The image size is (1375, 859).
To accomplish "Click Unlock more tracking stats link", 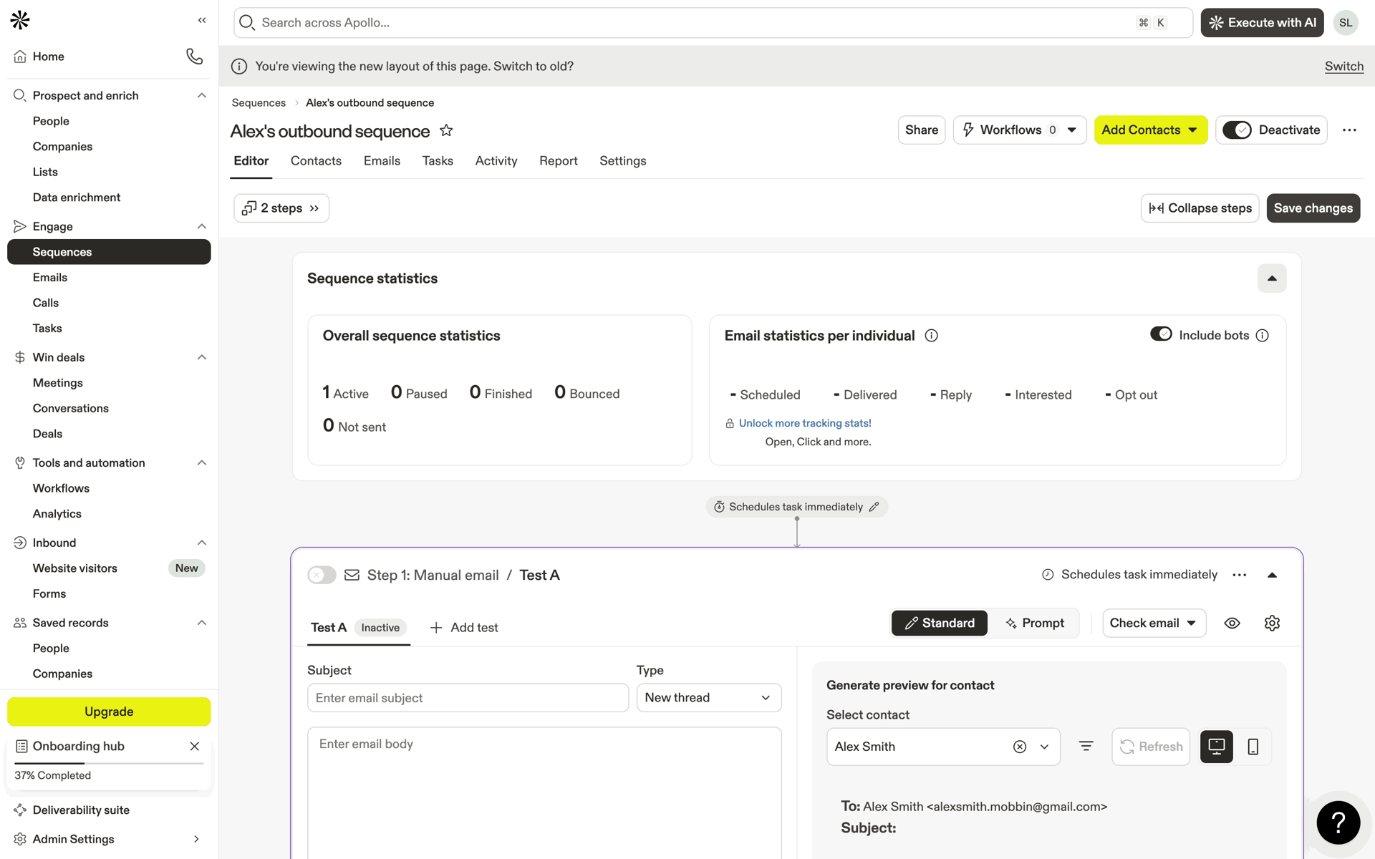I will [x=805, y=424].
